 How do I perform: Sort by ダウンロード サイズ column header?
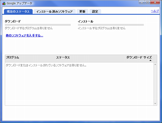139,57
